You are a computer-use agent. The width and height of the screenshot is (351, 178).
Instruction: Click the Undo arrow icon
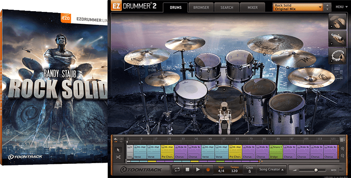(116, 140)
